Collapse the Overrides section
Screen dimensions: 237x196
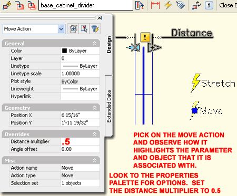click(x=94, y=134)
